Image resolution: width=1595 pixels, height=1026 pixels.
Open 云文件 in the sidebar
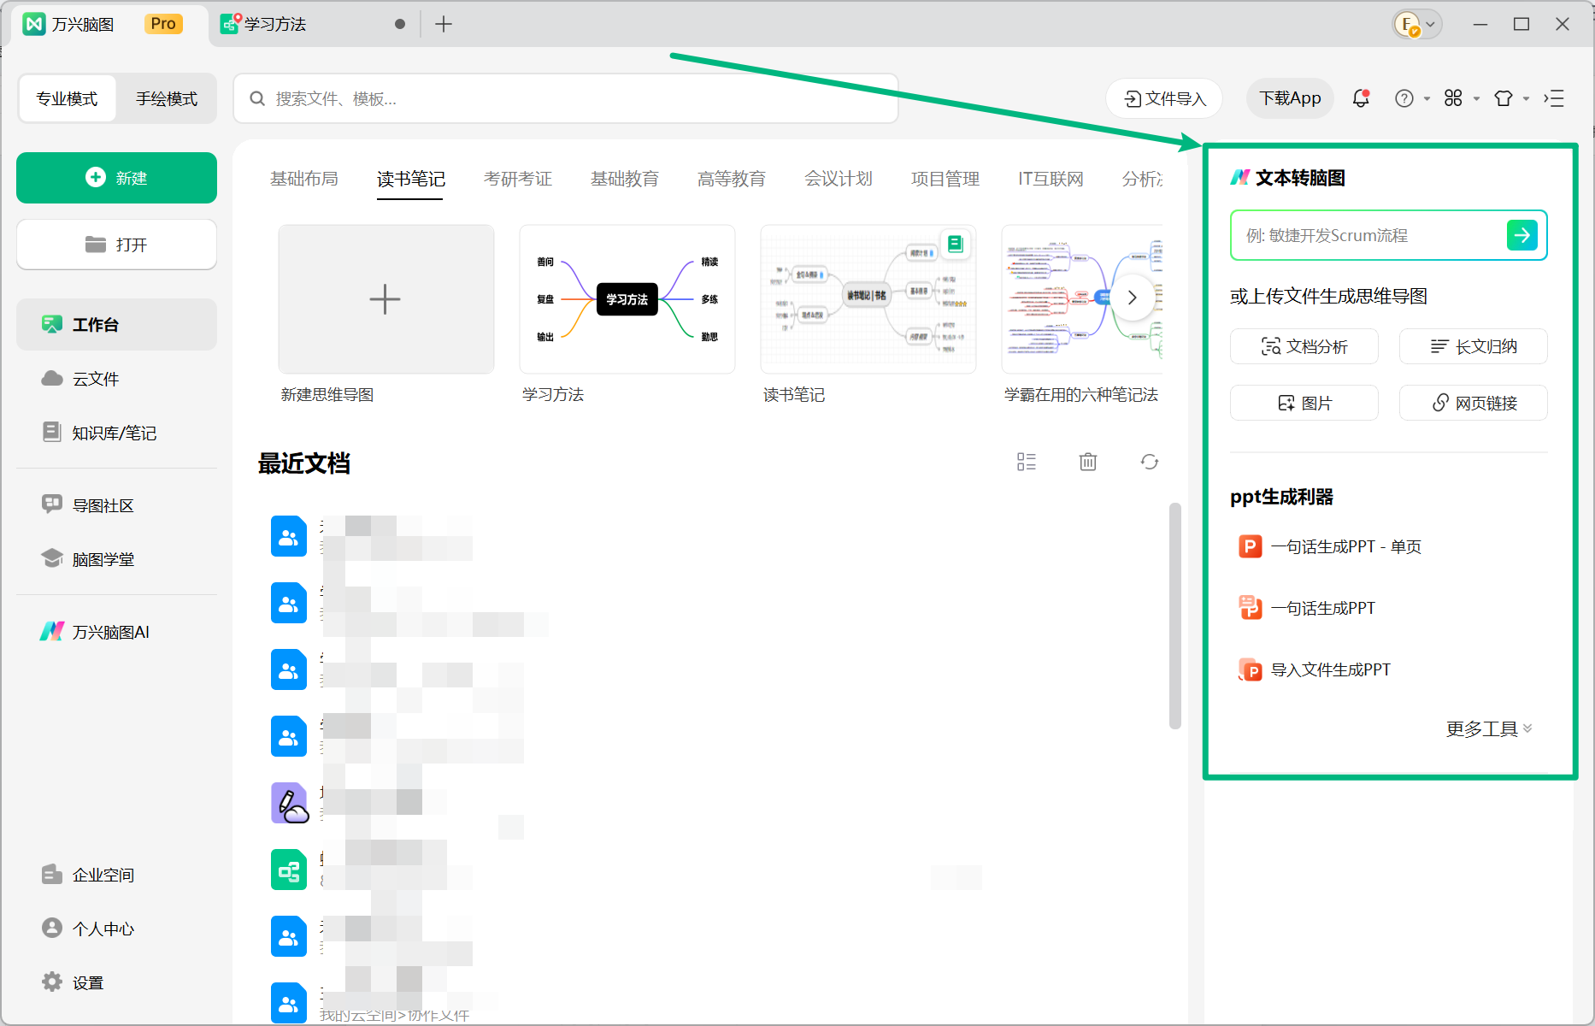point(116,379)
